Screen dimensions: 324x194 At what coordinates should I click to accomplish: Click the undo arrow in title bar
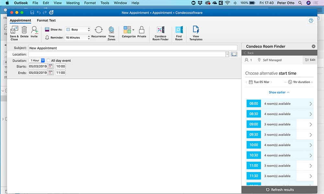tap(39, 12)
